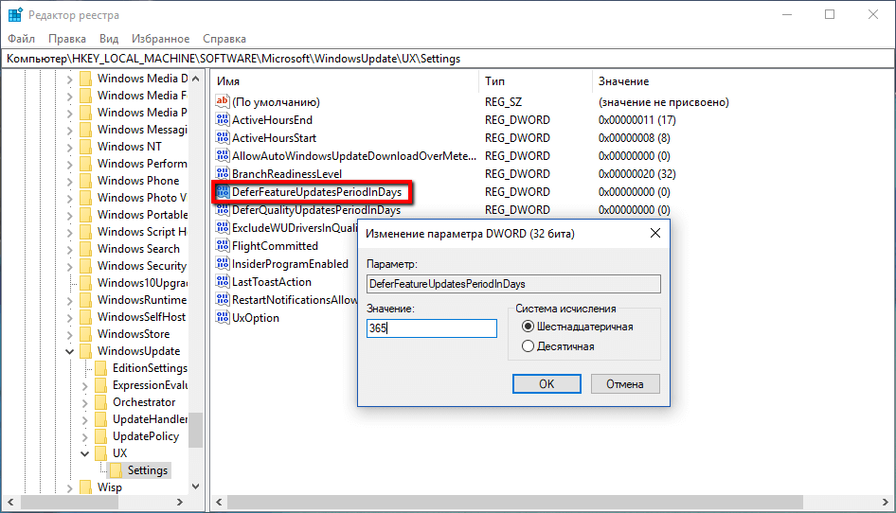Screen dimensions: 896x513
Task: Choose the Десятичная radio option
Action: pos(529,346)
